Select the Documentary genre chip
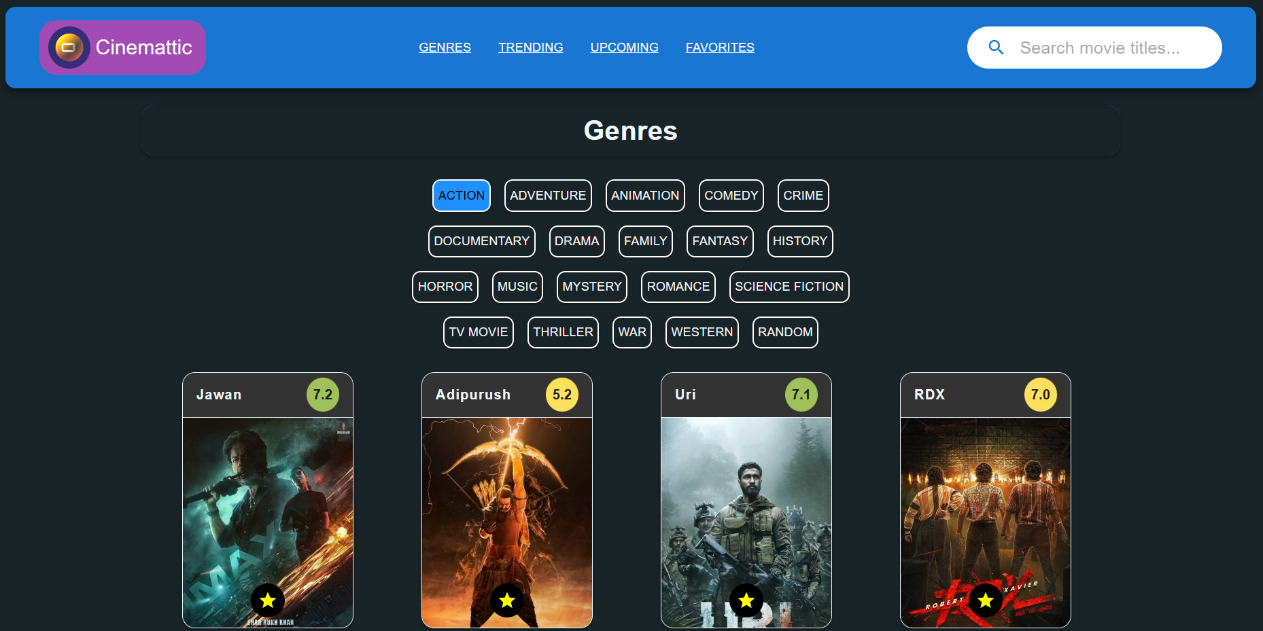Screen dimensions: 1263x631 [x=482, y=241]
